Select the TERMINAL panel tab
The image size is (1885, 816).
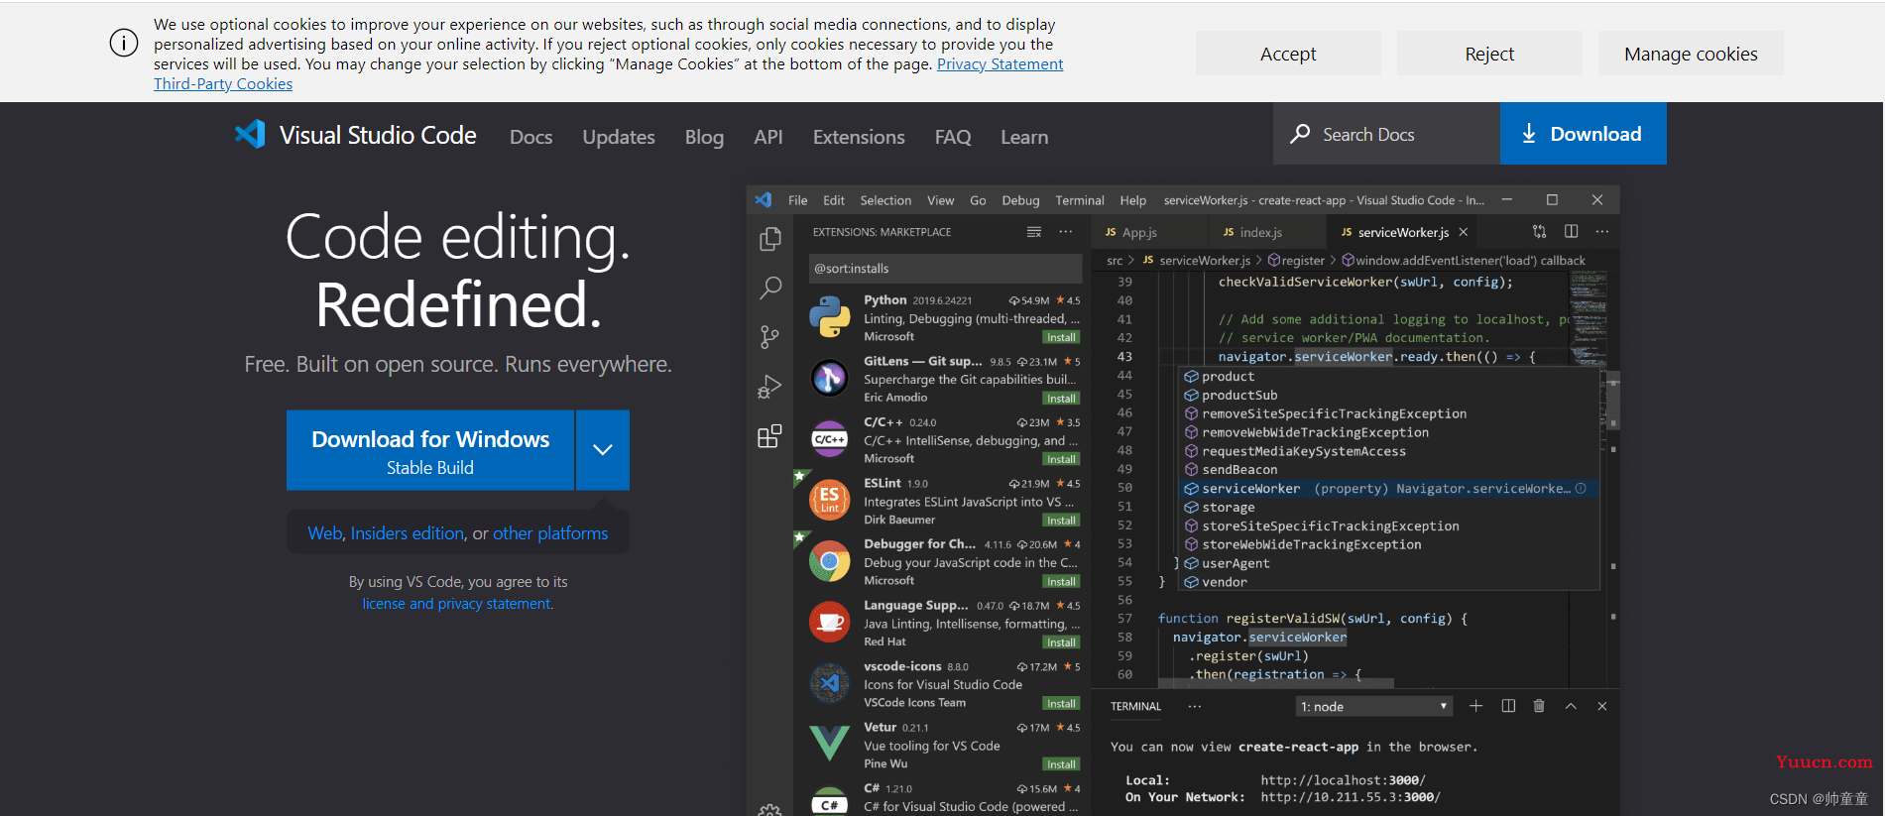click(x=1135, y=706)
